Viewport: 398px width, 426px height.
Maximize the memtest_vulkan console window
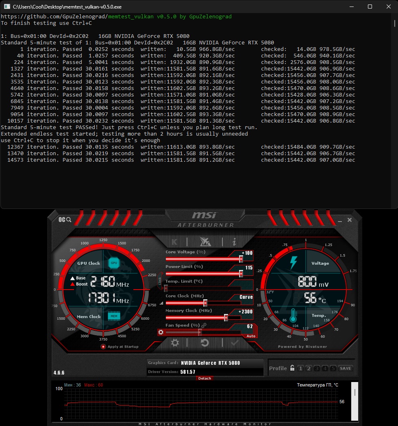(370, 7)
